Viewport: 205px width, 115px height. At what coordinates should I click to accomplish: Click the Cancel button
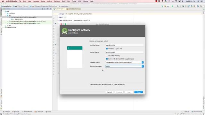point(110,92)
